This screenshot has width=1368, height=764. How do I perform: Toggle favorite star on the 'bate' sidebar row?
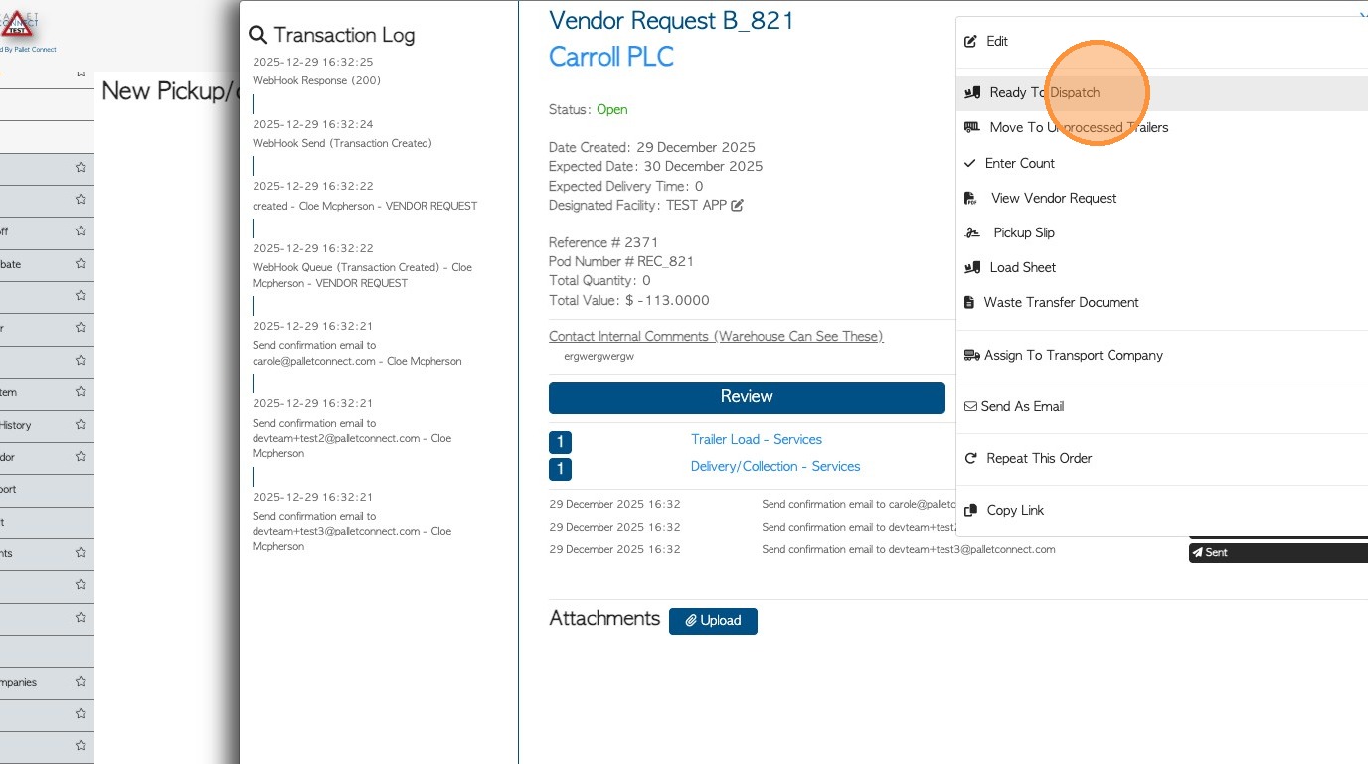[x=81, y=264]
